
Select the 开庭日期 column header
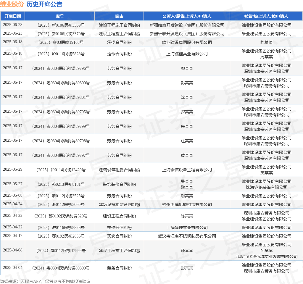point(13,16)
